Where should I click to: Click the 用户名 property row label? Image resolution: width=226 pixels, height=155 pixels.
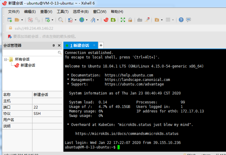click(9, 120)
